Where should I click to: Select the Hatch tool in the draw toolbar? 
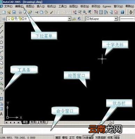tap(1, 99)
